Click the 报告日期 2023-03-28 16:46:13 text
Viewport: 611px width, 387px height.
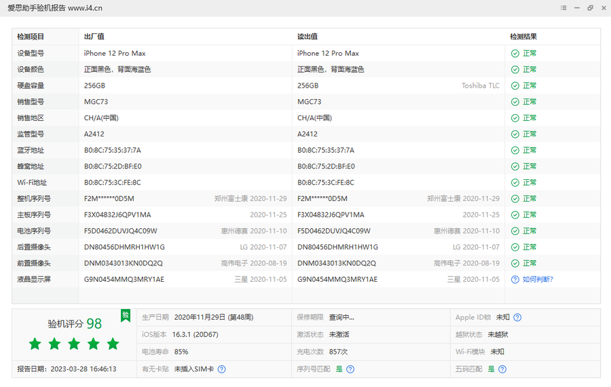[67, 369]
